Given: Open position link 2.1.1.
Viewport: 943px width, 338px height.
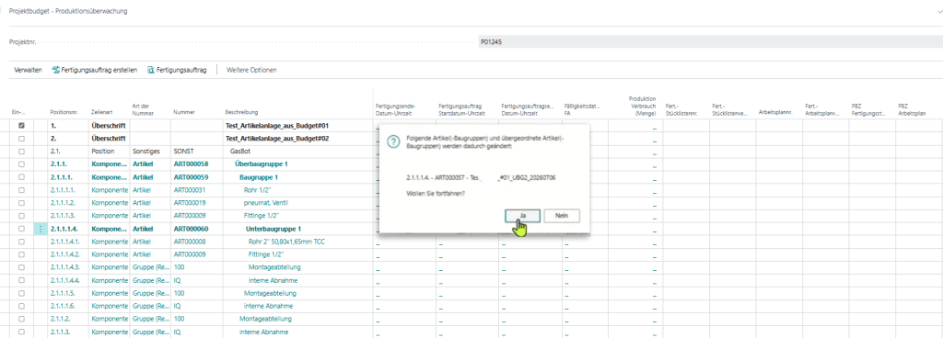Looking at the screenshot, I should coord(59,164).
